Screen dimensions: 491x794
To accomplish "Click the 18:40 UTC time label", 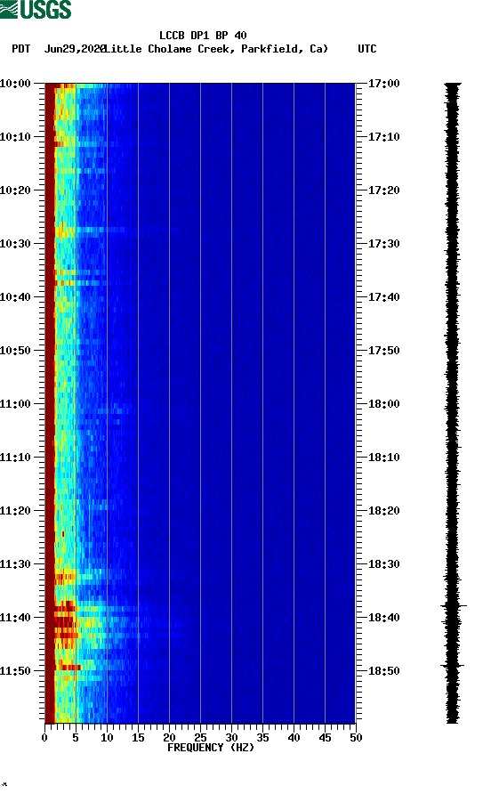I will point(383,618).
